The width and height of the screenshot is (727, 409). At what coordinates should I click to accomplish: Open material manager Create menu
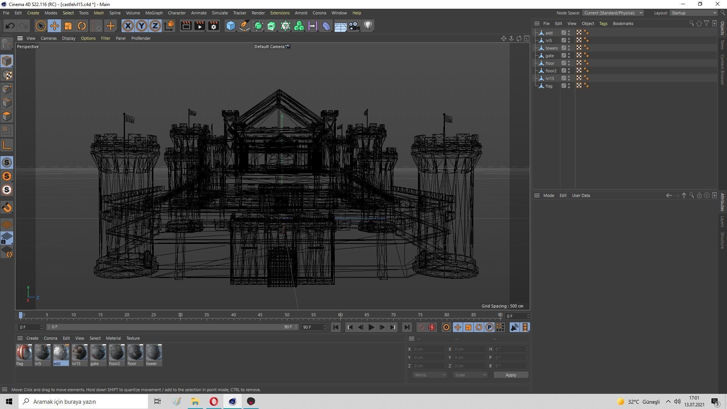32,338
